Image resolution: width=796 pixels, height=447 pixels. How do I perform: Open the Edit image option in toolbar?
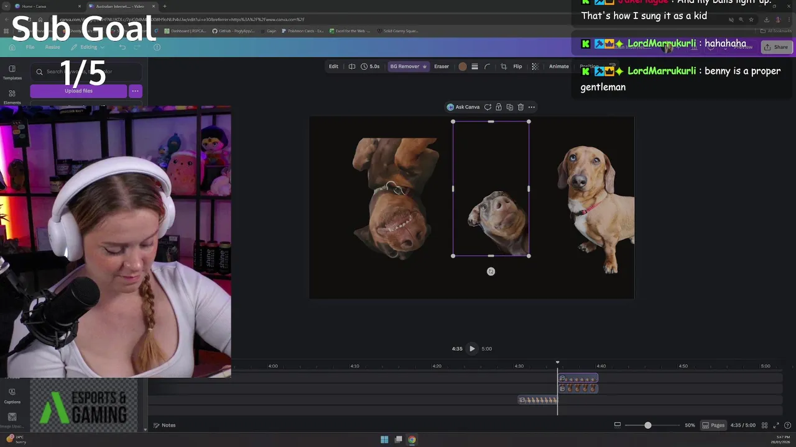tap(333, 66)
